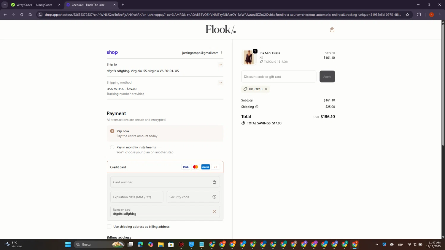Image resolution: width=445 pixels, height=250 pixels.
Task: Open Task View on taskbar
Action: pos(131,244)
